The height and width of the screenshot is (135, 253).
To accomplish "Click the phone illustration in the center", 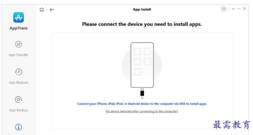I will [142, 65].
